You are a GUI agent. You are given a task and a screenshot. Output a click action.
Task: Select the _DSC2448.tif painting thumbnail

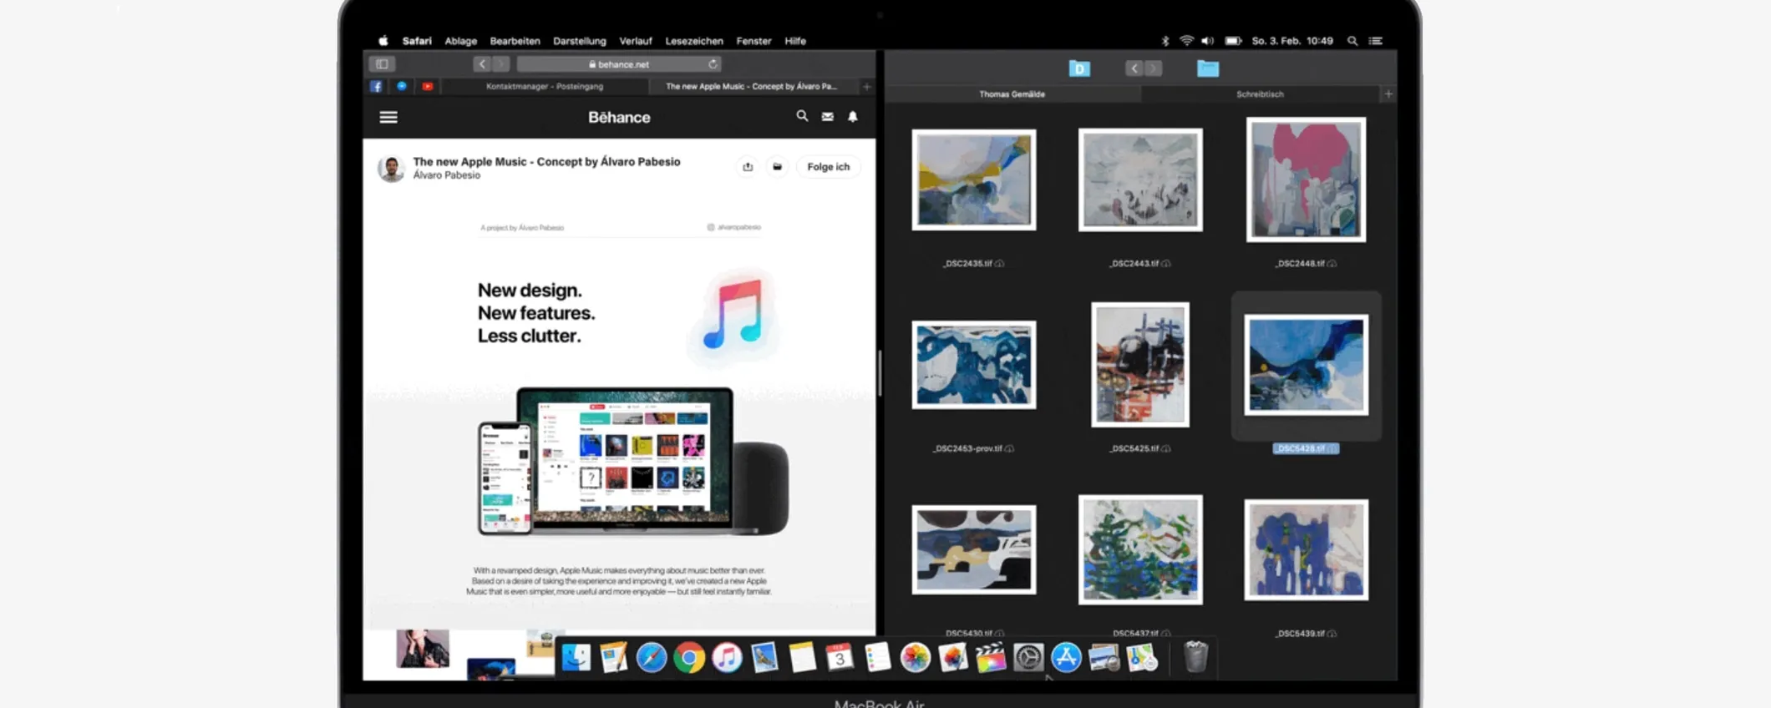(x=1306, y=180)
